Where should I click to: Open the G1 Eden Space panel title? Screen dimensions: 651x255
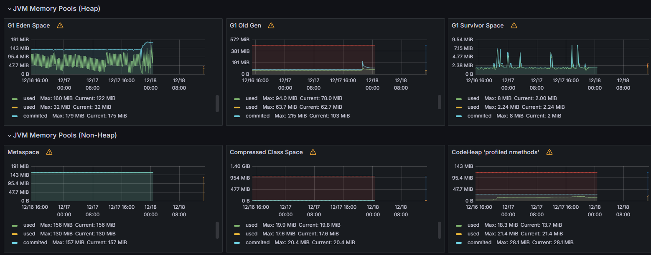pos(29,25)
